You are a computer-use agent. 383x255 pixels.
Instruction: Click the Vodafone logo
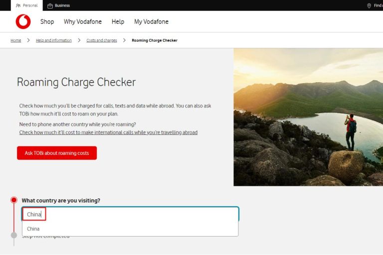tap(23, 22)
